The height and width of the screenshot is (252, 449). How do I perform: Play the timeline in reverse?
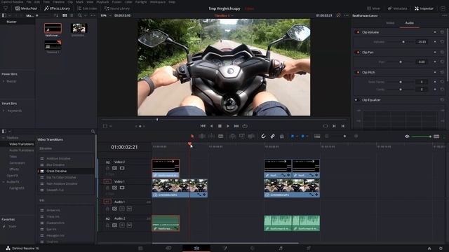point(211,126)
